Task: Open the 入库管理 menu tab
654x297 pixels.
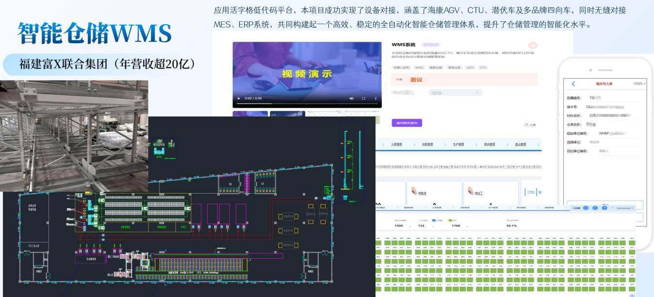Action: point(397,144)
